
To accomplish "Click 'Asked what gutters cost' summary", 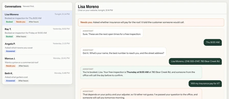I will (x=16, y=77).
